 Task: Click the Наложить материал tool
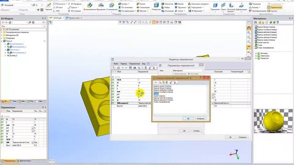tap(198, 4)
